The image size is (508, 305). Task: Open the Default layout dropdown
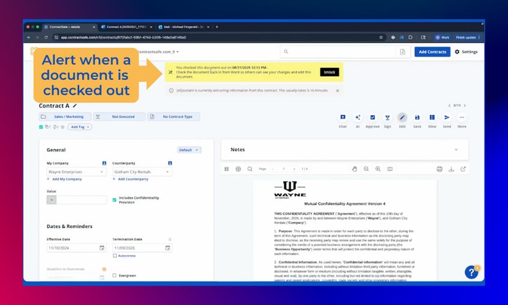tap(189, 150)
